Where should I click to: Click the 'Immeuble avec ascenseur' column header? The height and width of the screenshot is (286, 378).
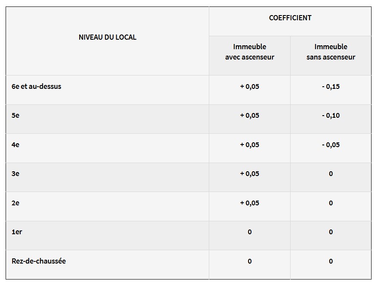250,52
